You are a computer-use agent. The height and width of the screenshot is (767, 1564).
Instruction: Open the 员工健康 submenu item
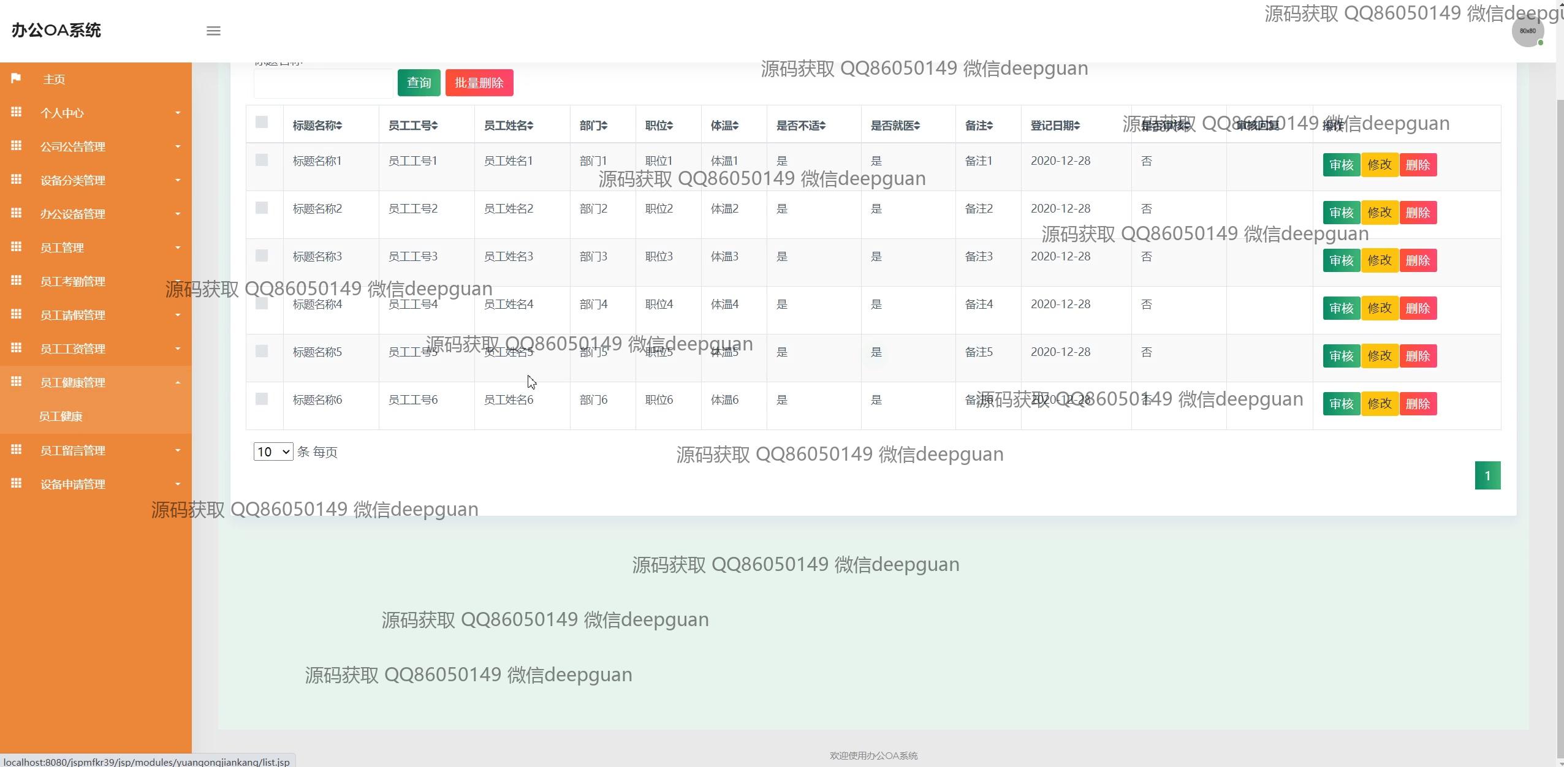[61, 417]
